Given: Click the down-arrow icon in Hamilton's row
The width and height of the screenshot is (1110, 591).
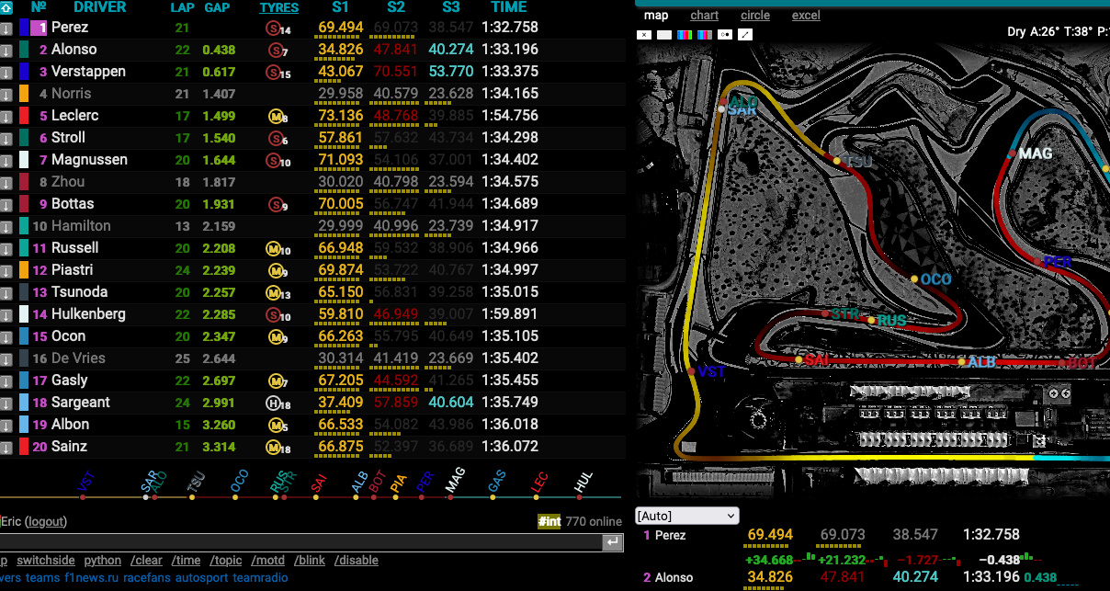Looking at the screenshot, I should [x=6, y=227].
